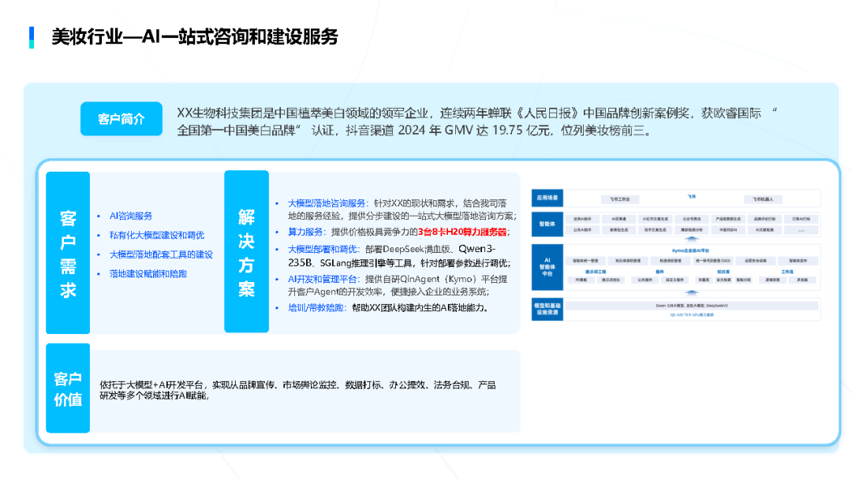Click the 客户简介 label button
Image resolution: width=852 pixels, height=479 pixels.
pyautogui.click(x=121, y=119)
